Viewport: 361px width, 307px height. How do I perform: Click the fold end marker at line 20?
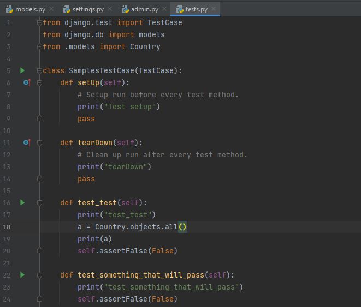[39, 251]
